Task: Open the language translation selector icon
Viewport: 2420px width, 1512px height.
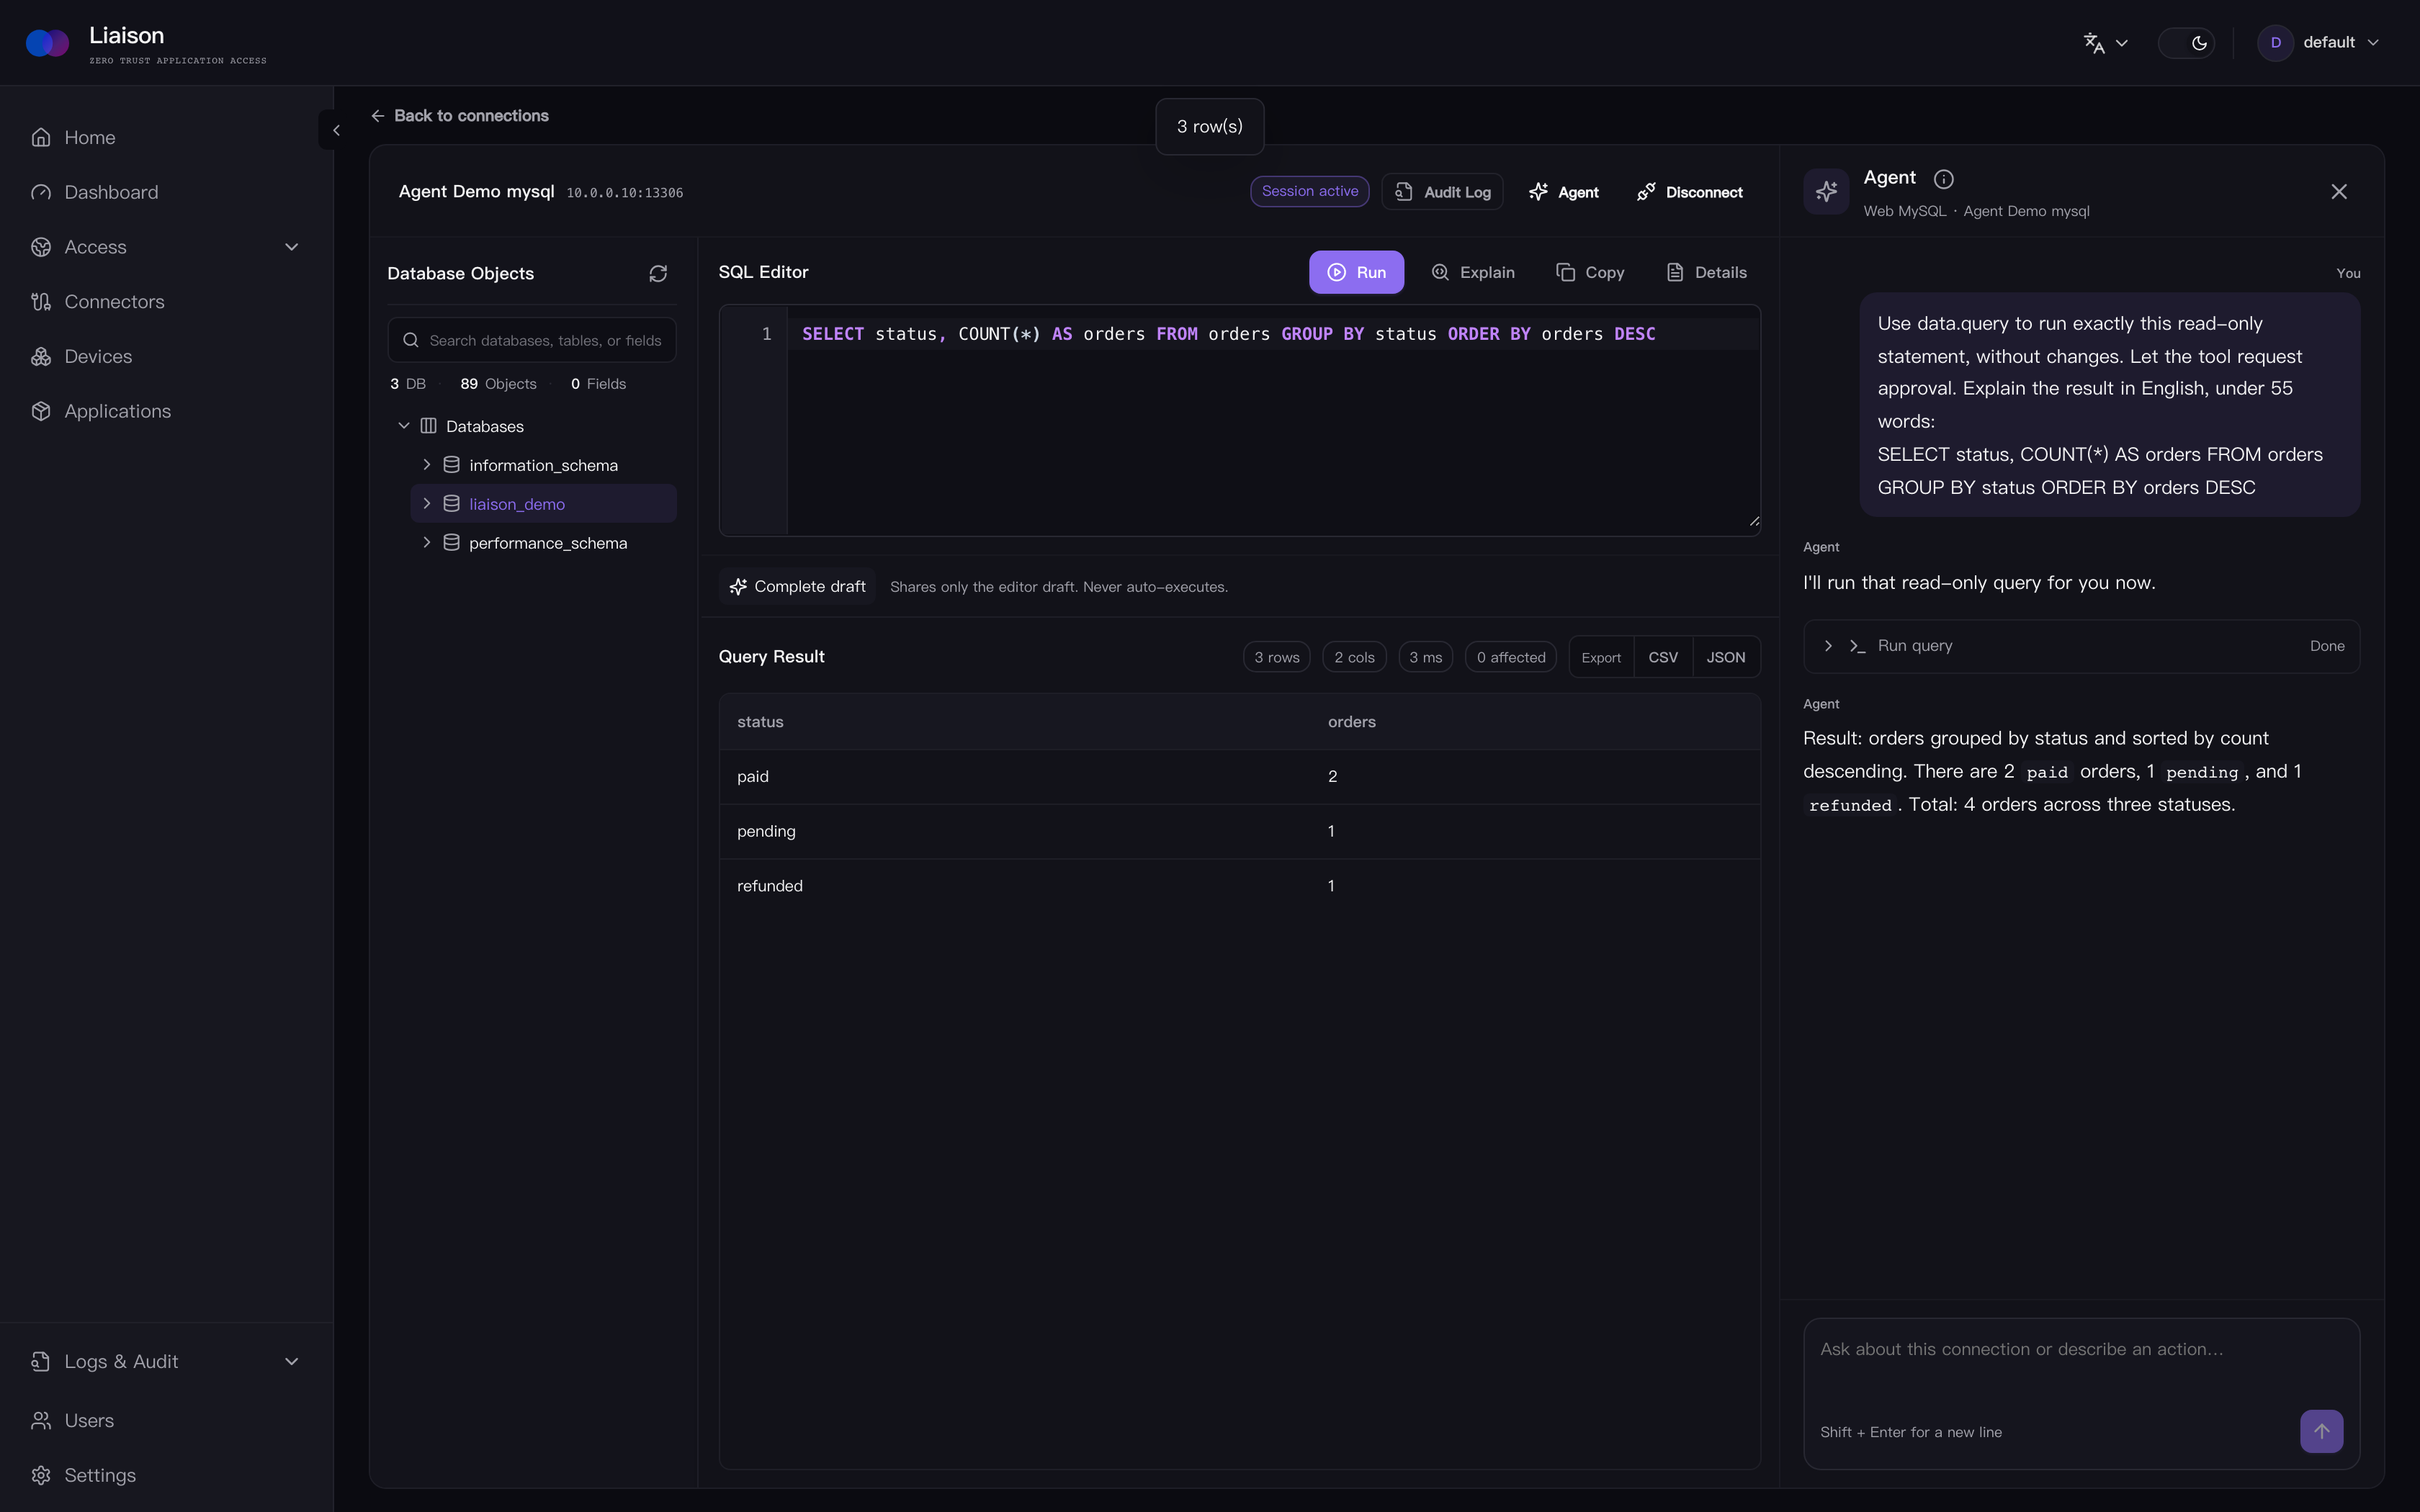Action: 2094,43
